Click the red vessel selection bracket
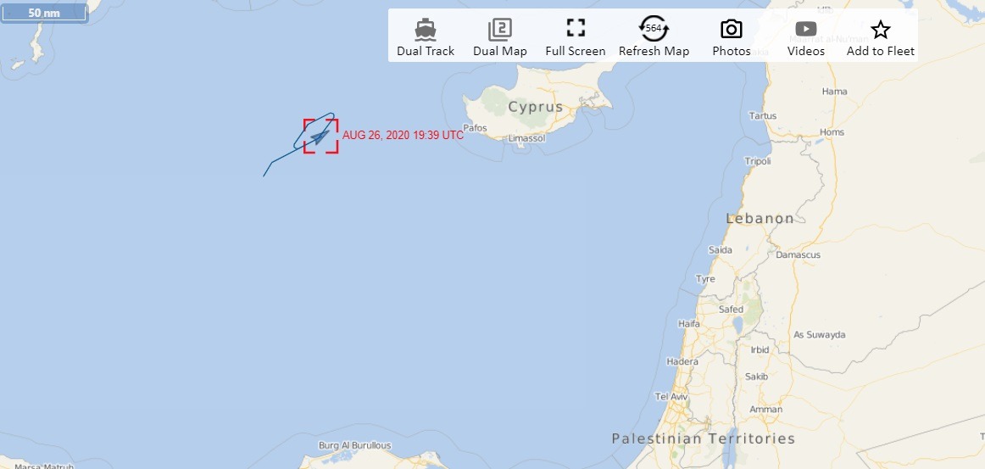The height and width of the screenshot is (469, 985). coord(321,136)
